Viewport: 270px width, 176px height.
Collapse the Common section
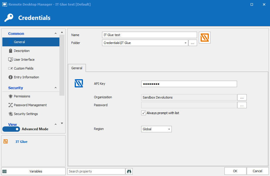pyautogui.click(x=56, y=34)
